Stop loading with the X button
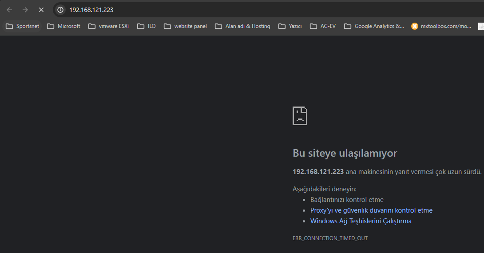 pos(41,10)
